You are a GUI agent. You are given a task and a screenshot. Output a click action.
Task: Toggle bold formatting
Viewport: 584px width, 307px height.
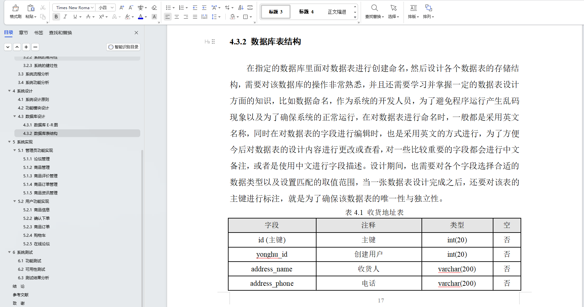pyautogui.click(x=56, y=17)
